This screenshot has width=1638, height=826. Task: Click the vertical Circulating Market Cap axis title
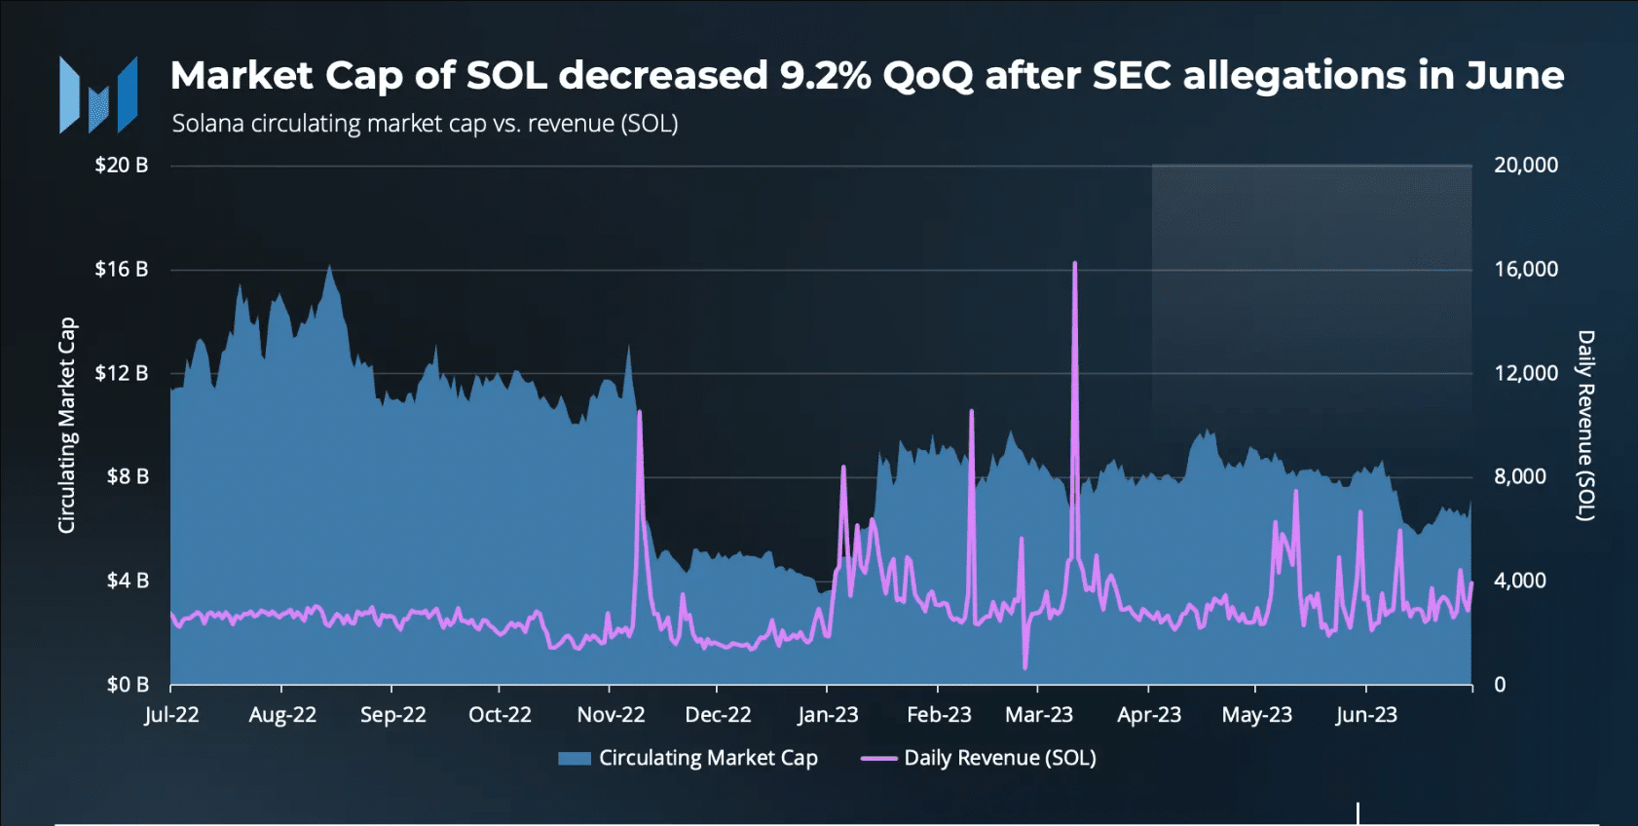pyautogui.click(x=66, y=426)
